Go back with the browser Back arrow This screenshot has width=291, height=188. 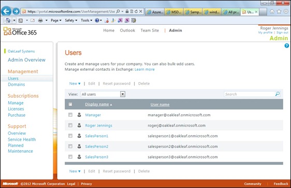click(x=6, y=11)
